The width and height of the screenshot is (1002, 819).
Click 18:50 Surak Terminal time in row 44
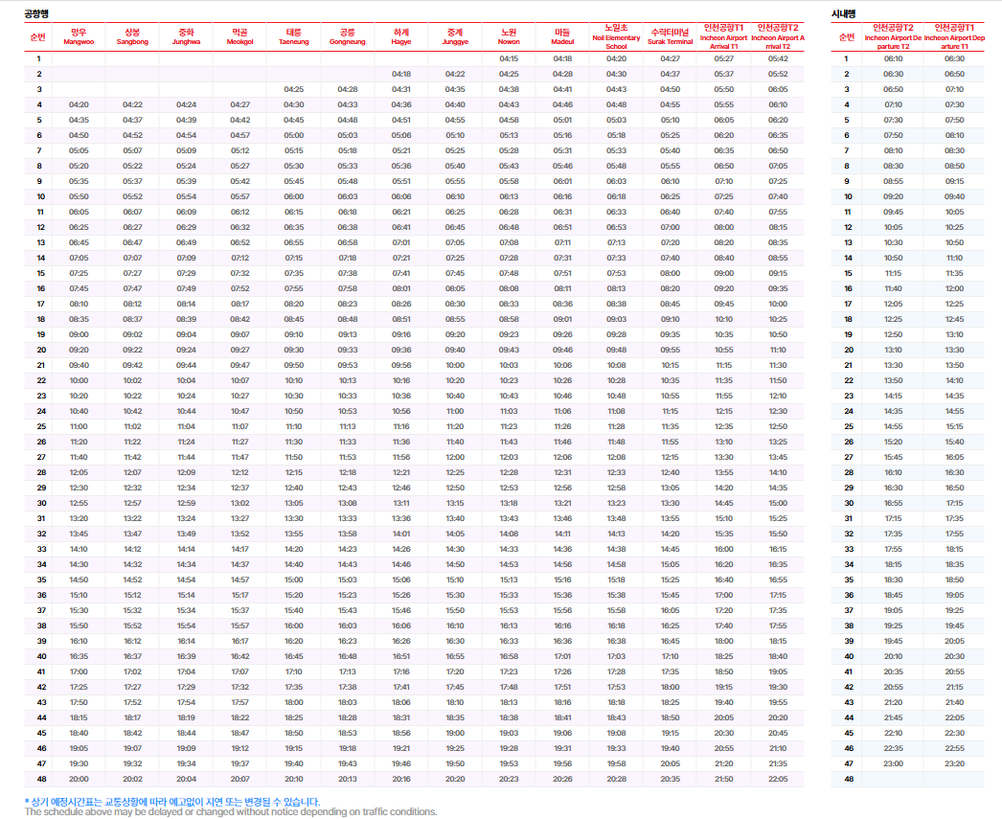click(671, 718)
